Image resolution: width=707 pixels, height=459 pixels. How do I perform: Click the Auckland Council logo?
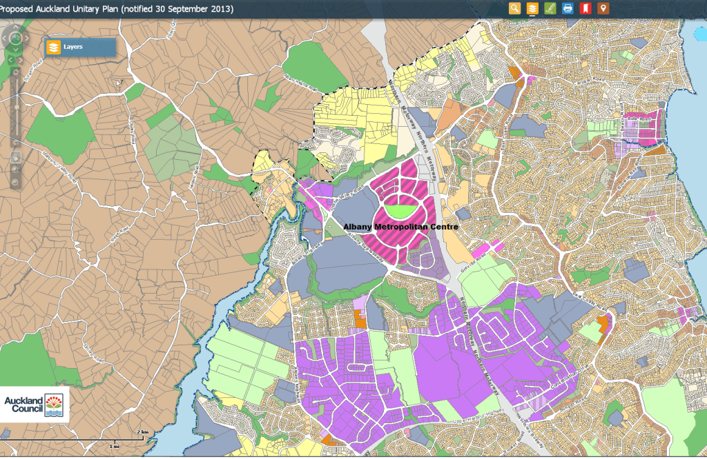[x=35, y=405]
